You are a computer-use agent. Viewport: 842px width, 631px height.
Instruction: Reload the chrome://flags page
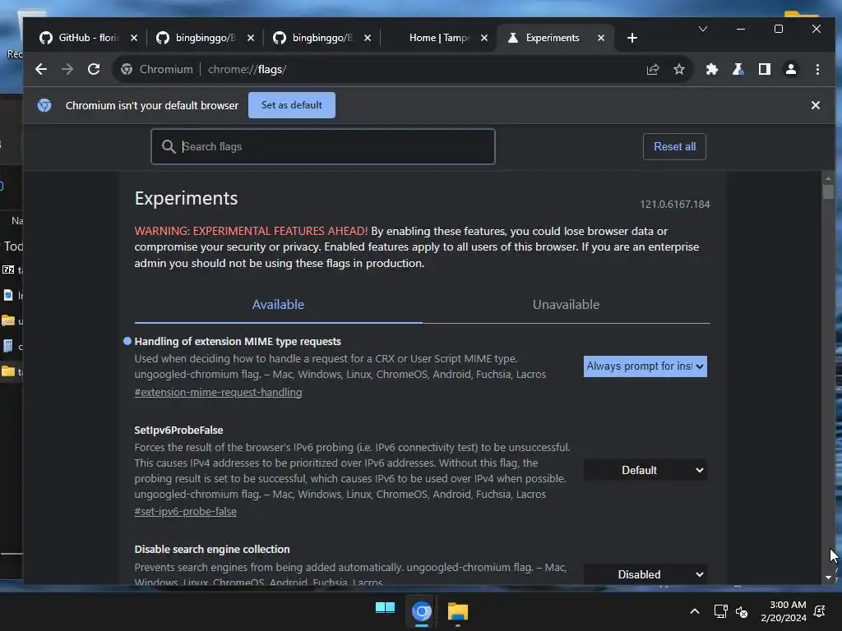(x=94, y=69)
